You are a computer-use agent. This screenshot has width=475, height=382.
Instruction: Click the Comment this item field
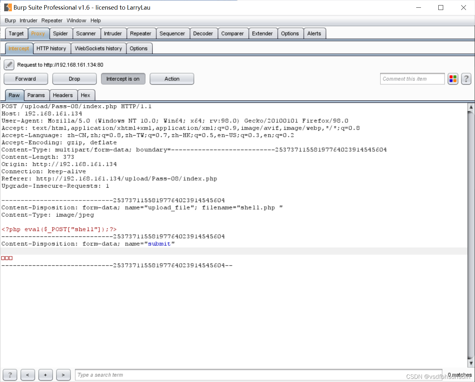pyautogui.click(x=412, y=79)
